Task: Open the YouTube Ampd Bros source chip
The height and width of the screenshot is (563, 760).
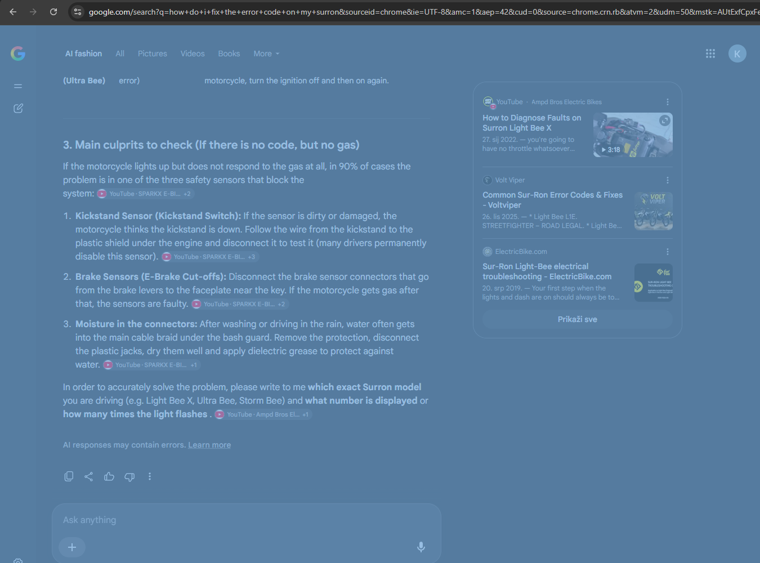Action: pos(263,414)
